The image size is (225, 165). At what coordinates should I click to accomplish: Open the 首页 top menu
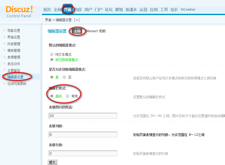click(47, 10)
